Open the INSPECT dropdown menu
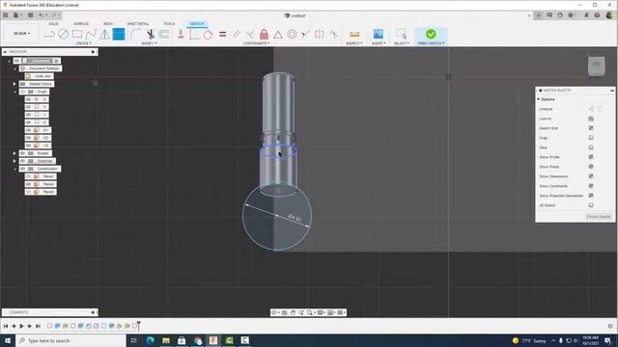This screenshot has height=347, width=618. [x=354, y=43]
